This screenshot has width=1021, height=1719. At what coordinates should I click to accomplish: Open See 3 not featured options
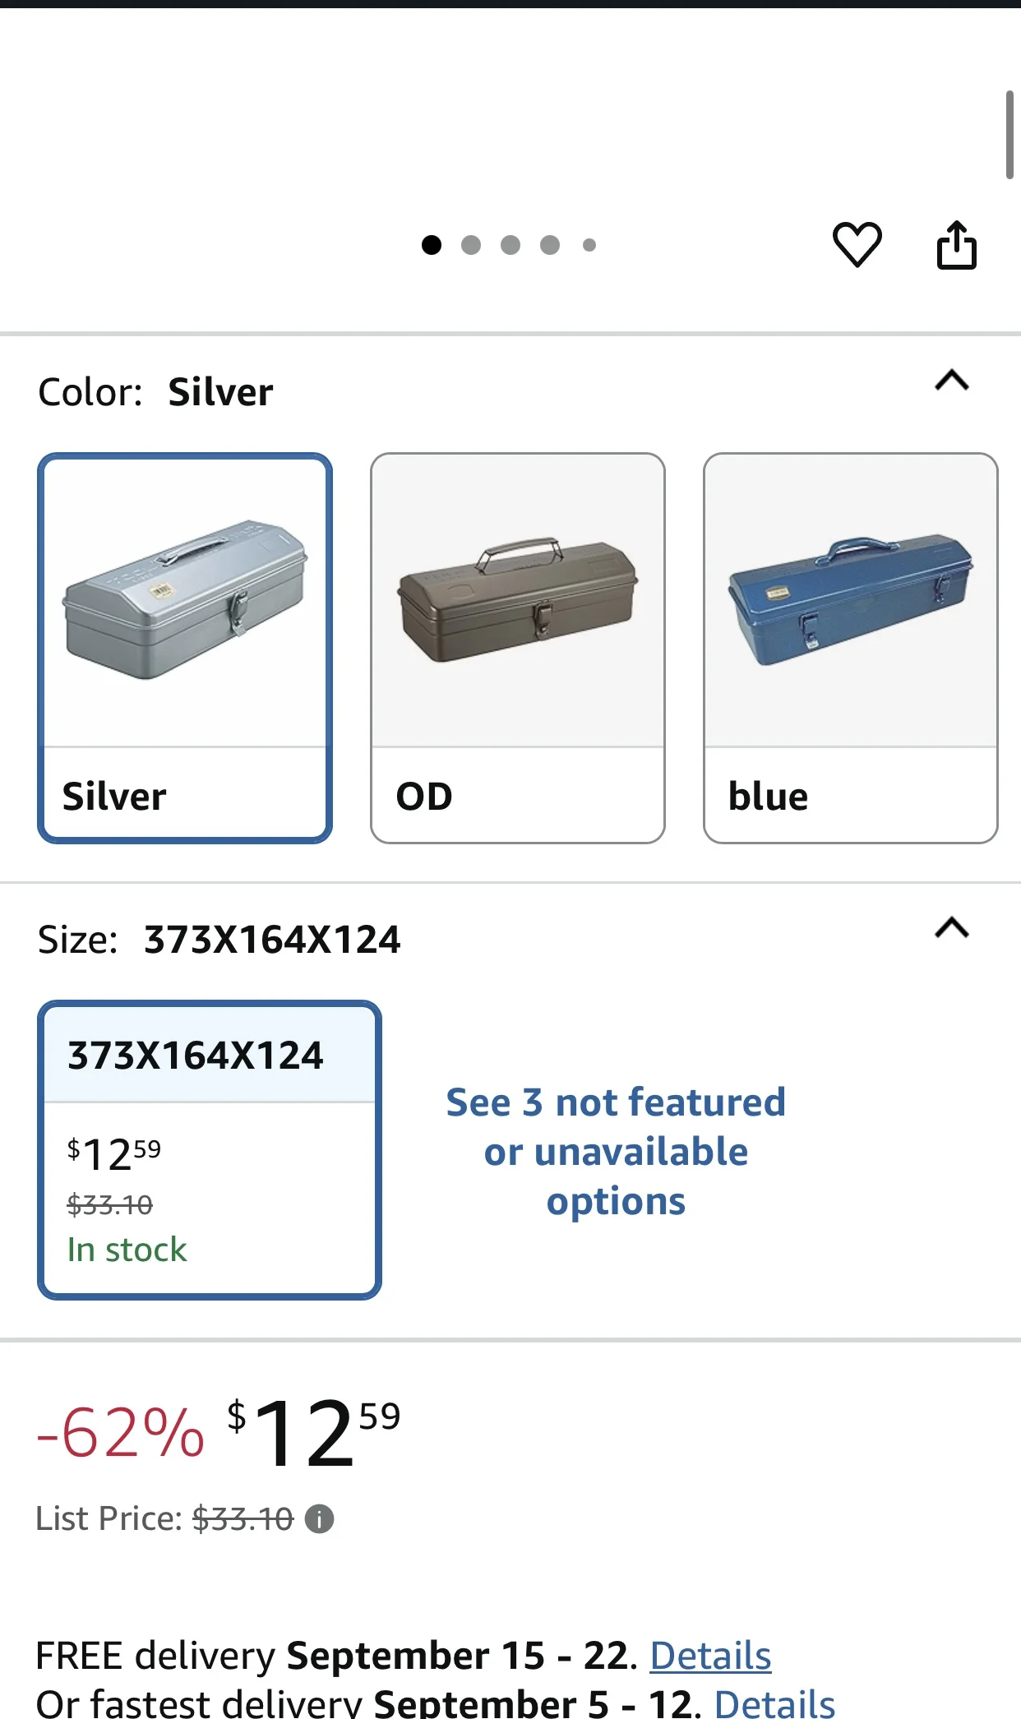click(x=616, y=1151)
